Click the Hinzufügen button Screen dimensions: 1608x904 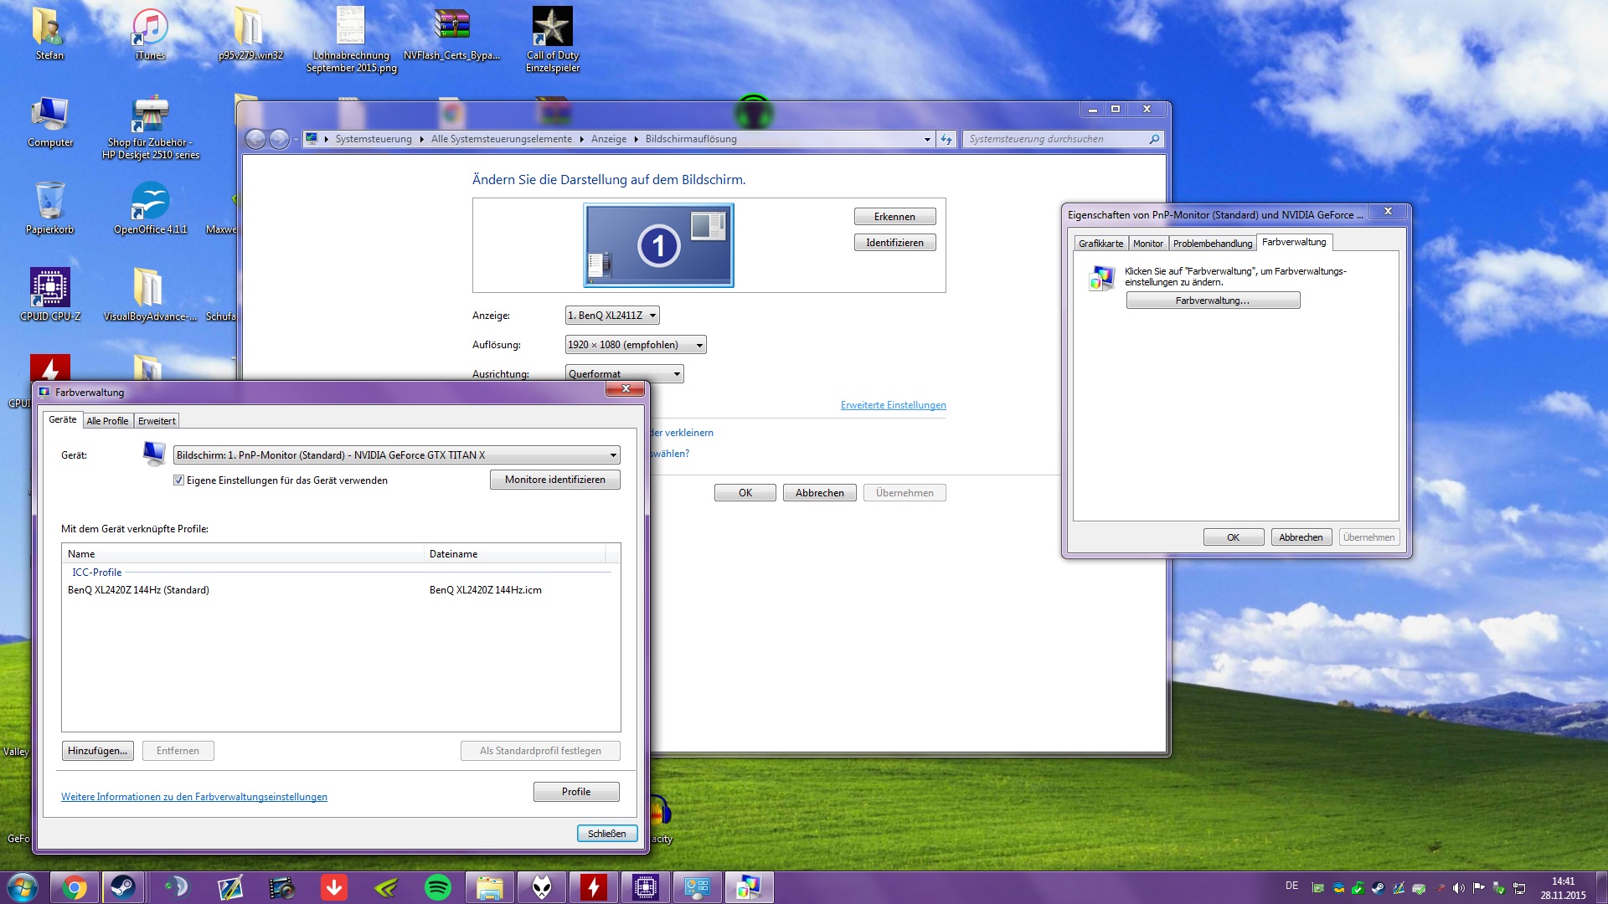(97, 751)
